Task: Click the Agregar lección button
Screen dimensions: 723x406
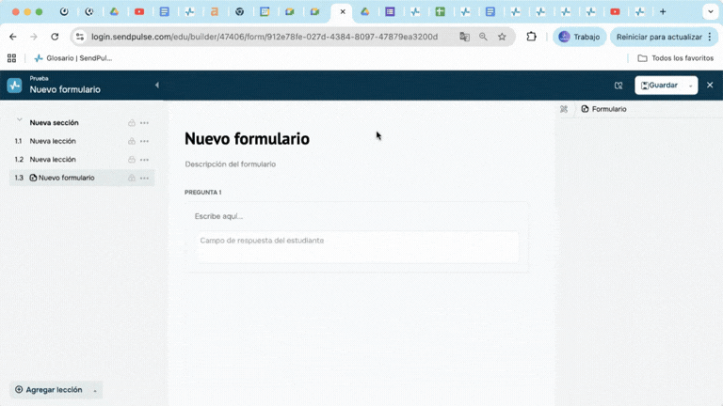Action: pyautogui.click(x=49, y=390)
